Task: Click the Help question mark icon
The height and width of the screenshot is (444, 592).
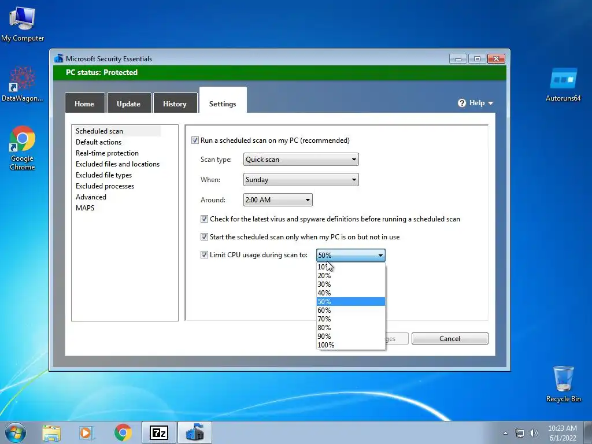Action: tap(462, 103)
